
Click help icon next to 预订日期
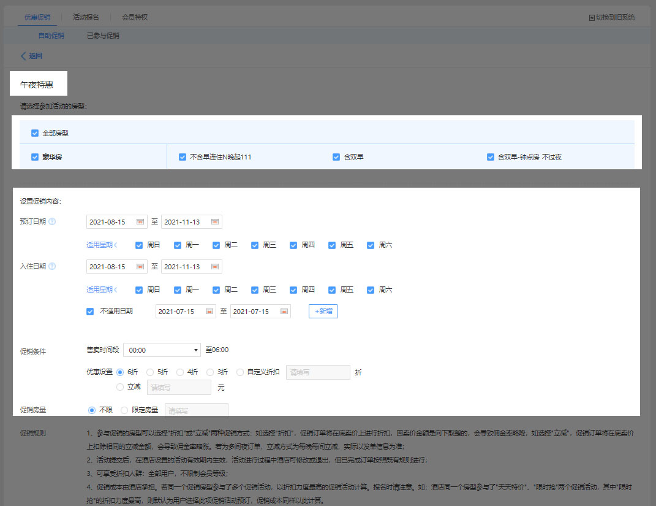(52, 221)
